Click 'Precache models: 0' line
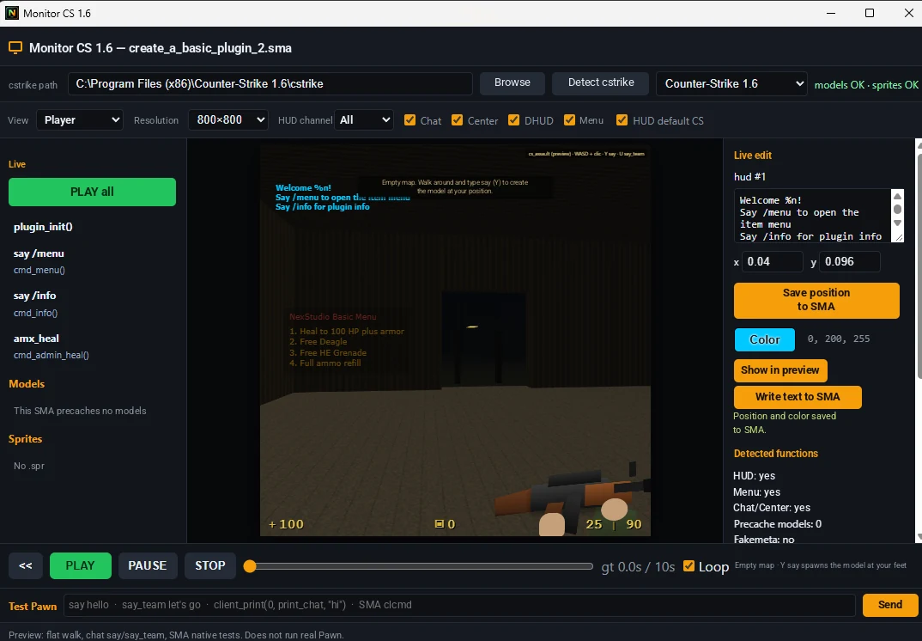This screenshot has width=922, height=641. (x=778, y=524)
